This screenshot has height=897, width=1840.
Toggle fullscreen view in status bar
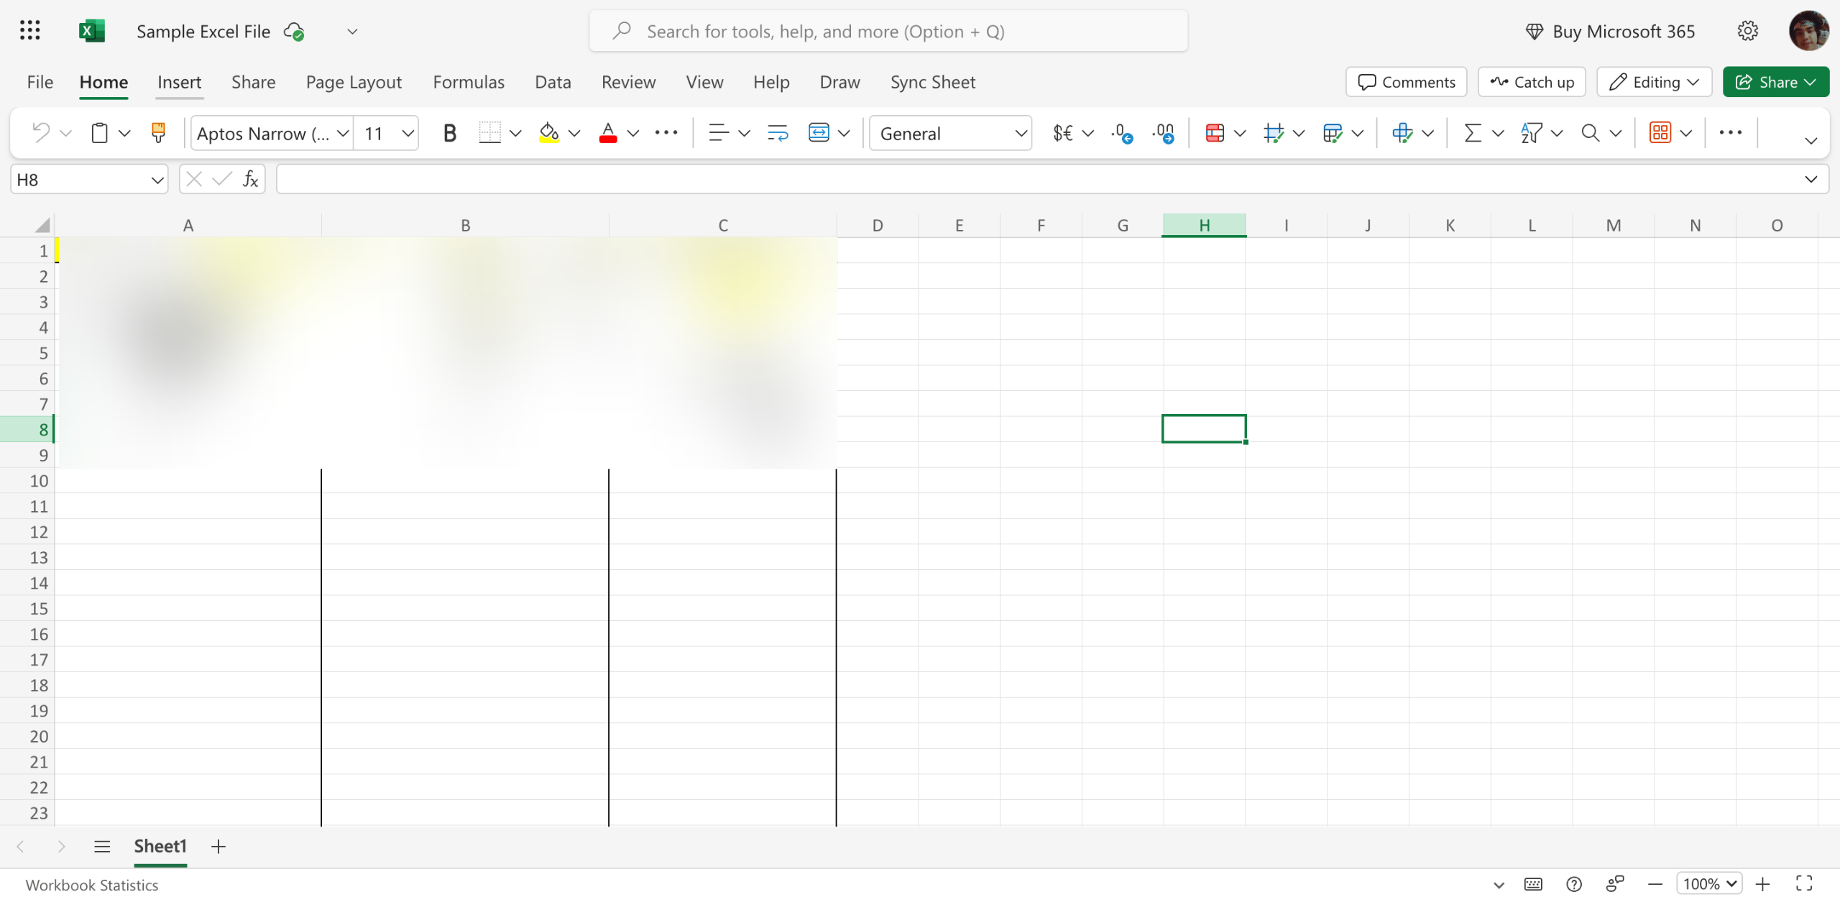pos(1804,883)
